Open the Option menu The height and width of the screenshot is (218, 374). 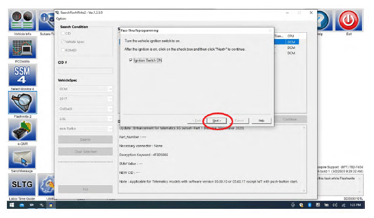click(61, 18)
